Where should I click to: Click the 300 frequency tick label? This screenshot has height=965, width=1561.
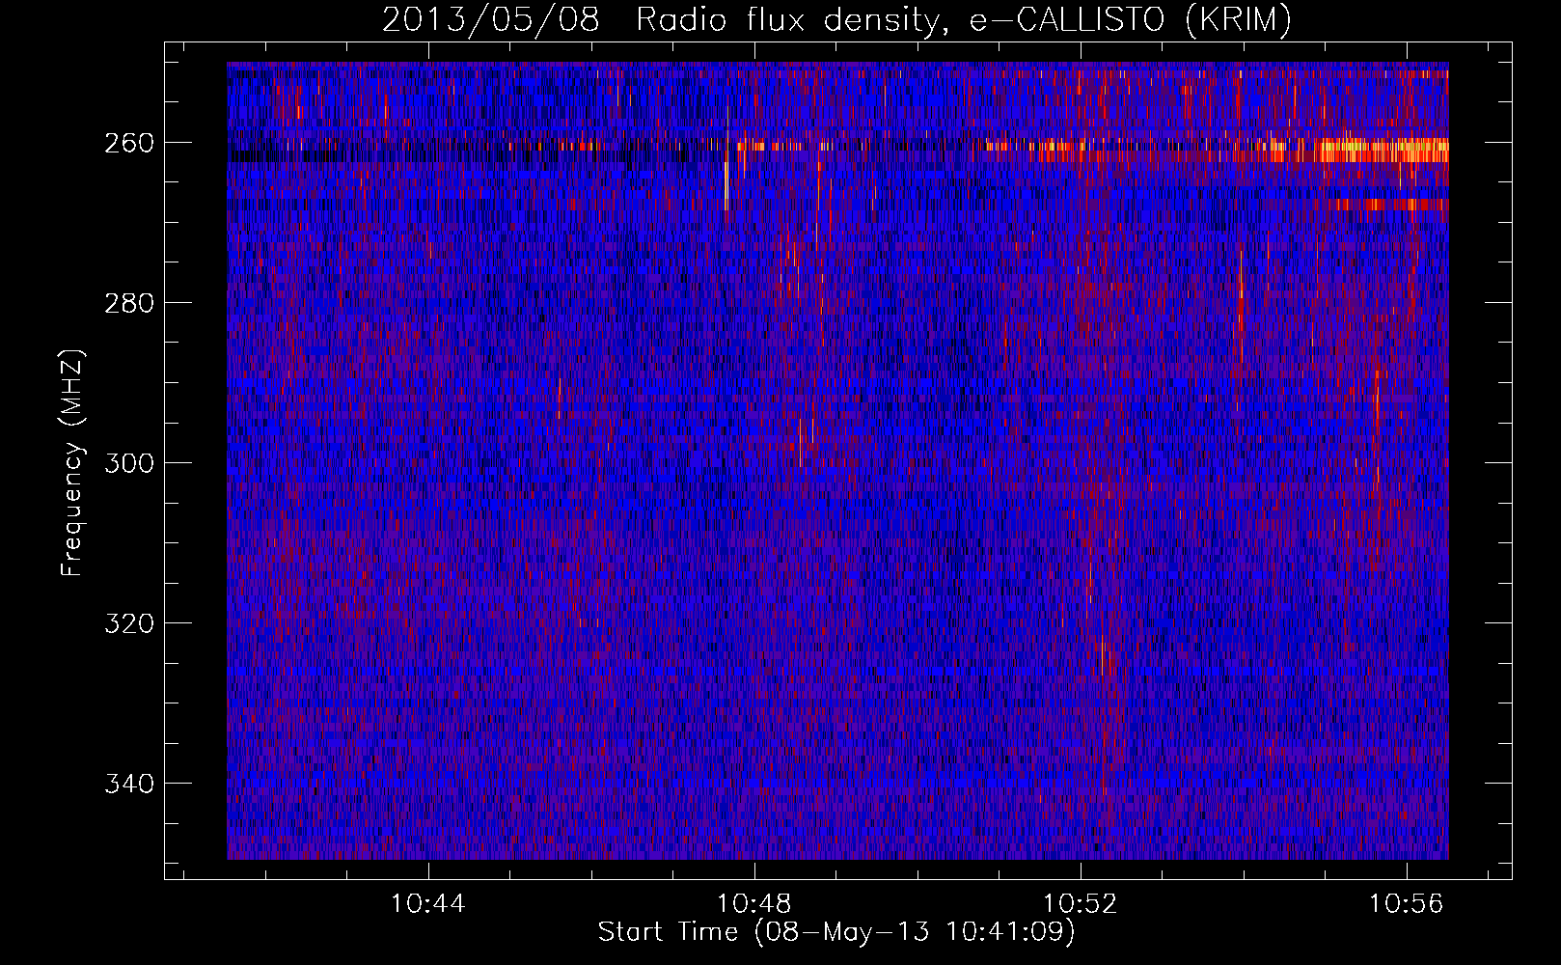128,463
